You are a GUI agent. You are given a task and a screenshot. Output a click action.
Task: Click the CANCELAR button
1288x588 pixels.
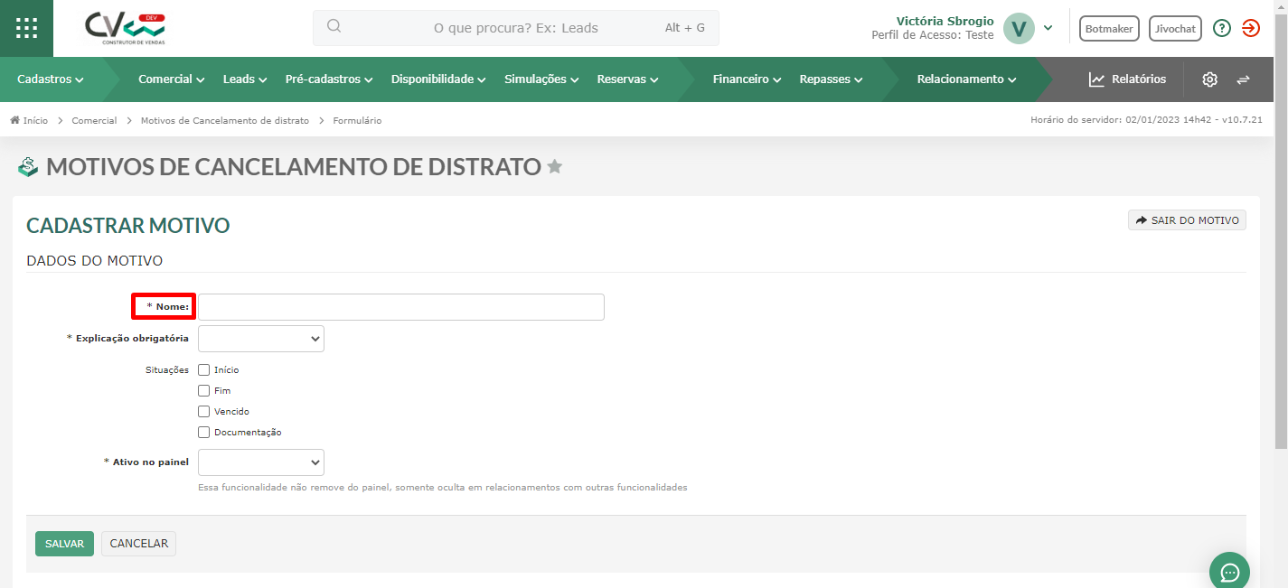click(139, 544)
